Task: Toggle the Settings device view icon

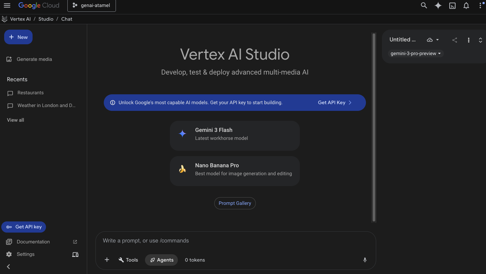Action: pyautogui.click(x=75, y=255)
